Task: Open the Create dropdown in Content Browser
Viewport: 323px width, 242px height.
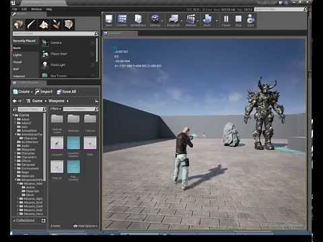Action: pyautogui.click(x=23, y=91)
